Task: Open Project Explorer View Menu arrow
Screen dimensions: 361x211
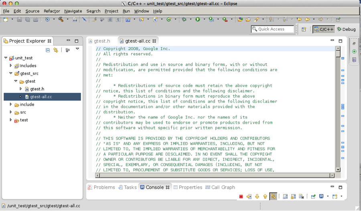Action: pos(77,49)
